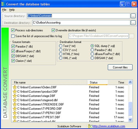Select row C:\Inbox\Customers\TREENODE.DBF
Screen dimensions: 138x129
coord(70,104)
